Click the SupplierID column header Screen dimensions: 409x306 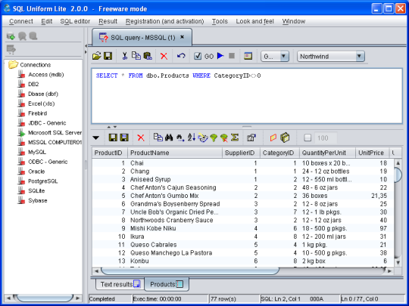[x=241, y=153]
